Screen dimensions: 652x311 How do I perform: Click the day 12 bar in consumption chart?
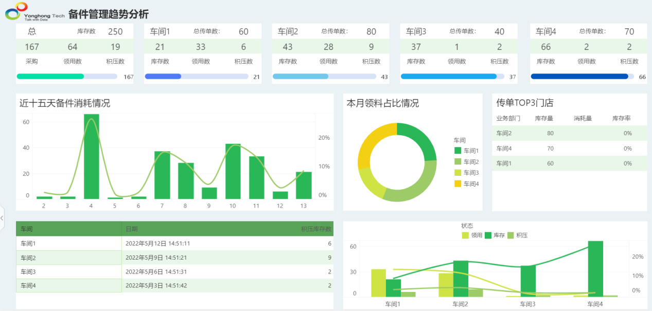tap(280, 195)
